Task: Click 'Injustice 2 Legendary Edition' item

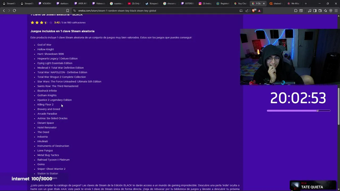Action: pyautogui.click(x=54, y=100)
